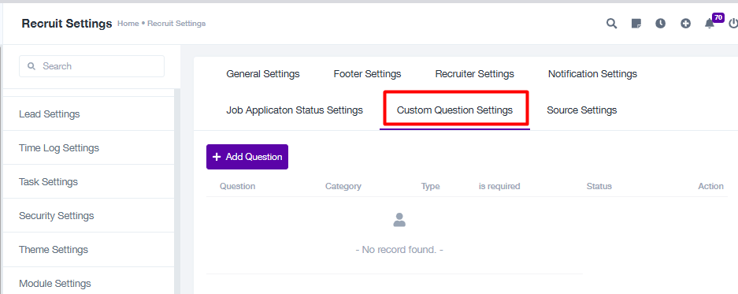Switch to Source Settings tab

[582, 110]
